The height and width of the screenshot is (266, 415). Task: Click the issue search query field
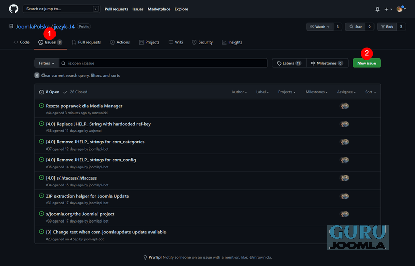(163, 63)
